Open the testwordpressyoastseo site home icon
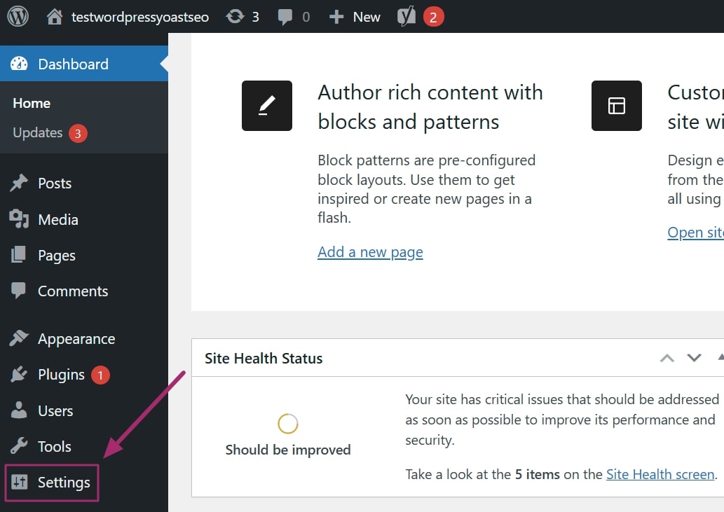This screenshot has width=724, height=512. (x=55, y=17)
